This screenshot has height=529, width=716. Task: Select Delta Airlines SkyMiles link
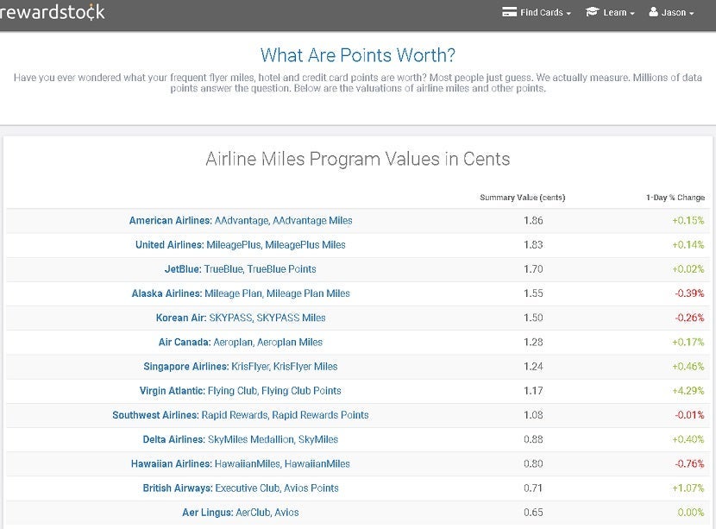241,439
